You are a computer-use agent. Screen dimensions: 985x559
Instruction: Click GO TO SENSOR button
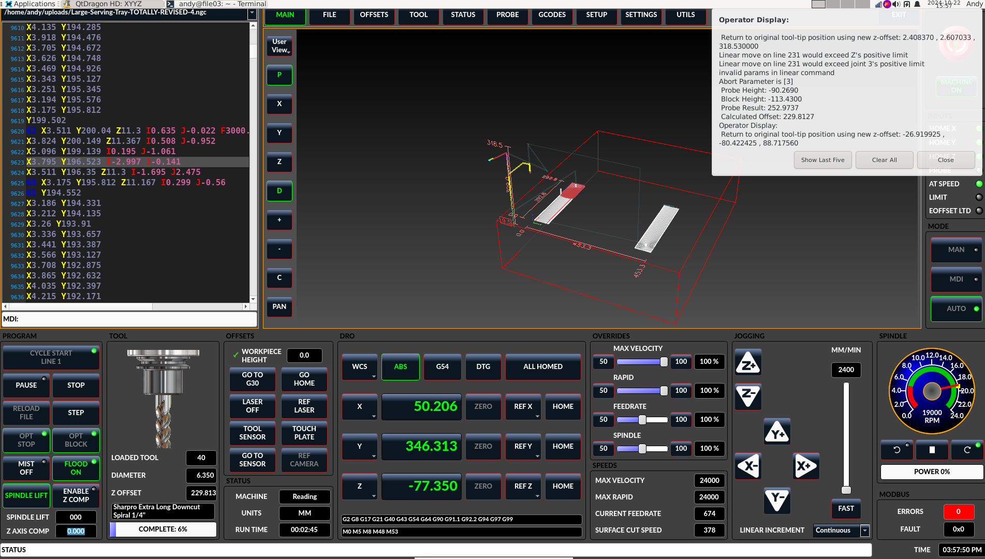tap(253, 460)
